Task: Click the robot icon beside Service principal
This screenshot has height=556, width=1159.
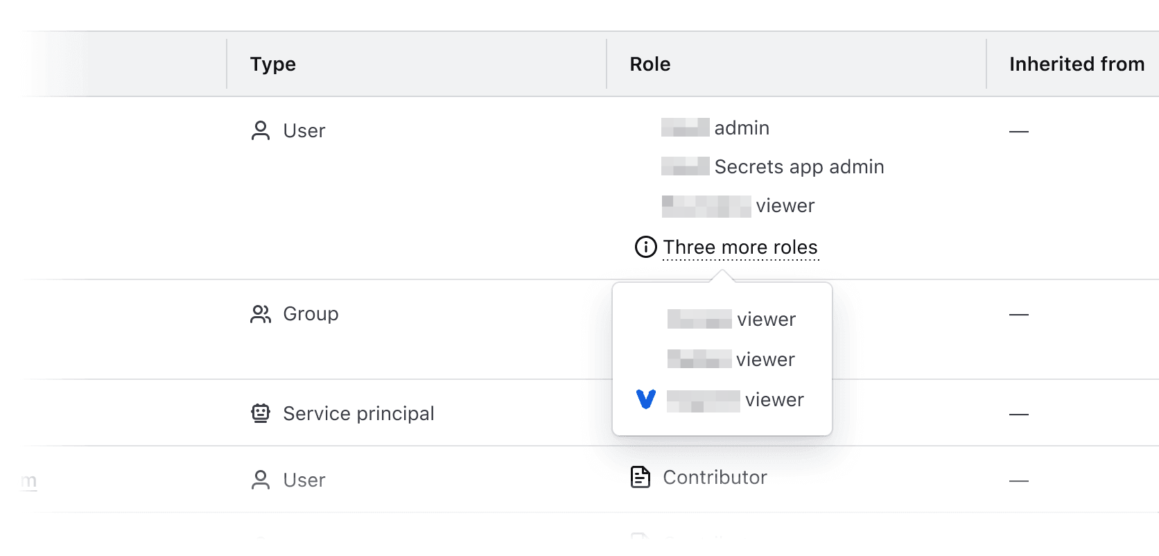Action: tap(261, 413)
